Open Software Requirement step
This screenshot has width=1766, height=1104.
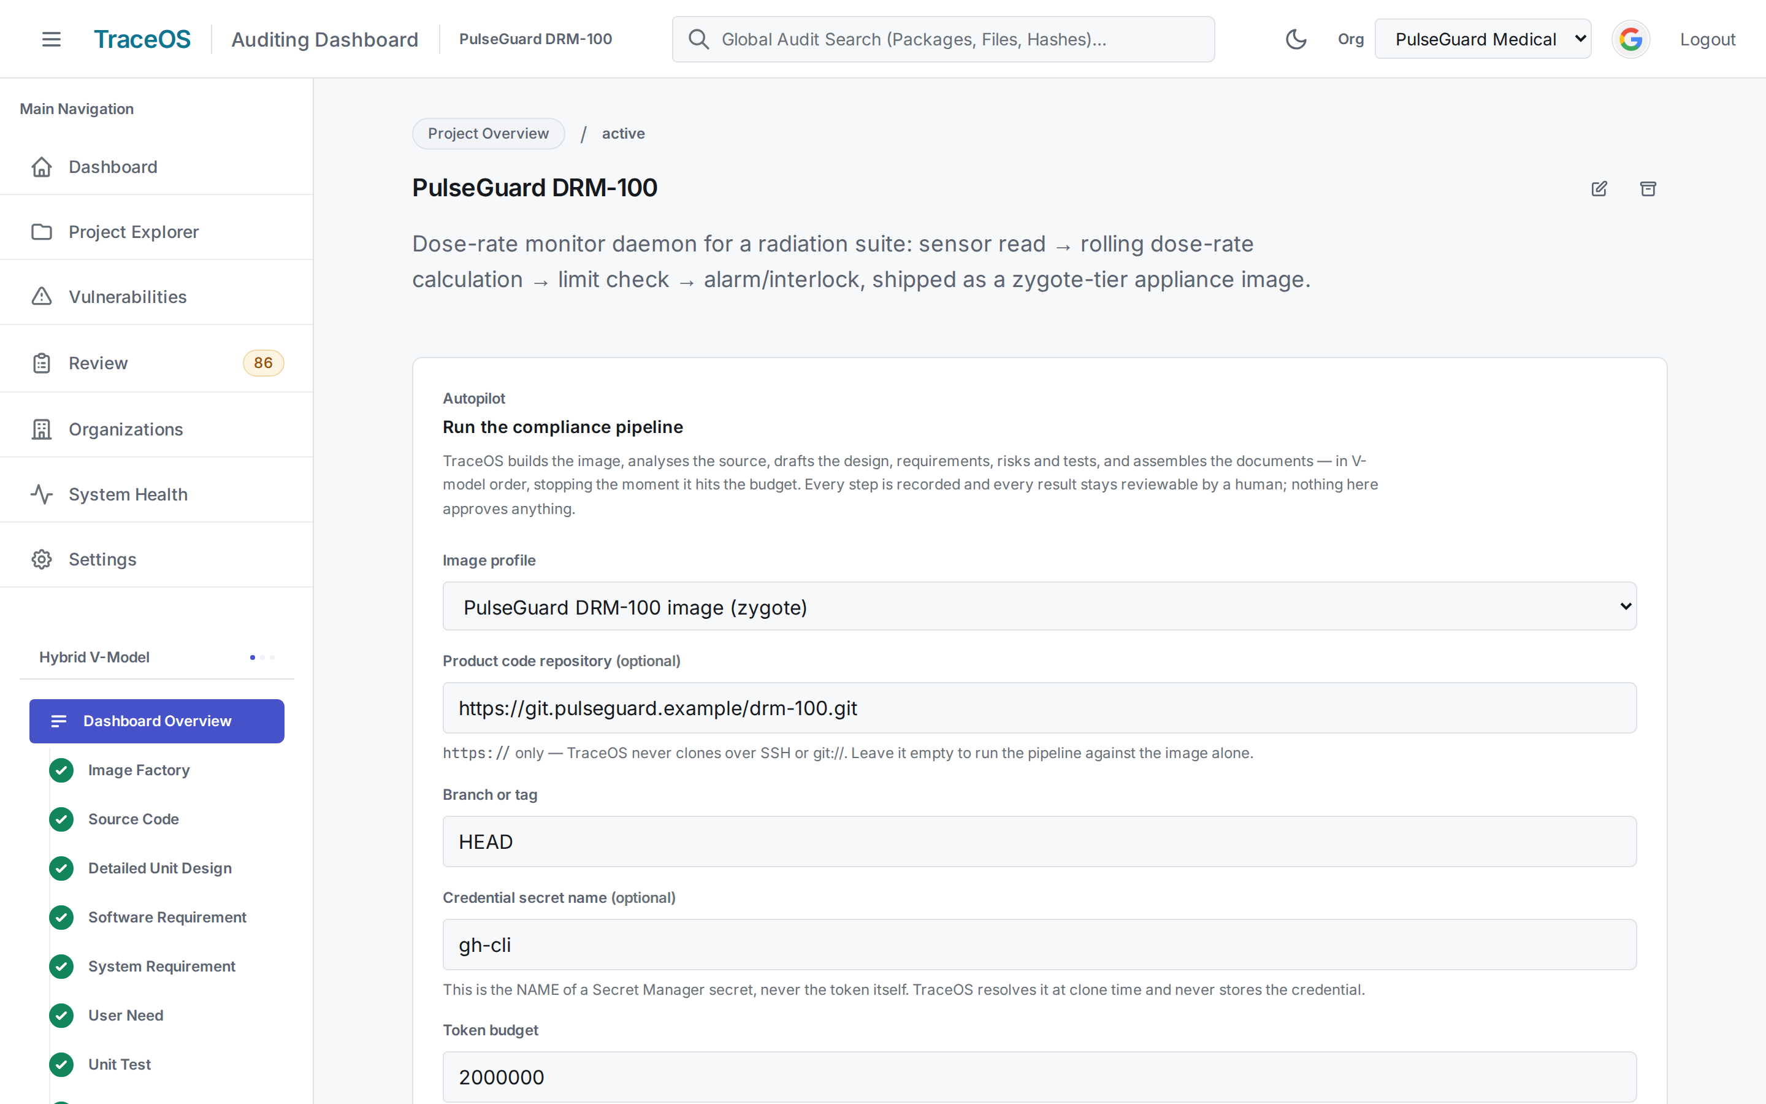tap(167, 917)
